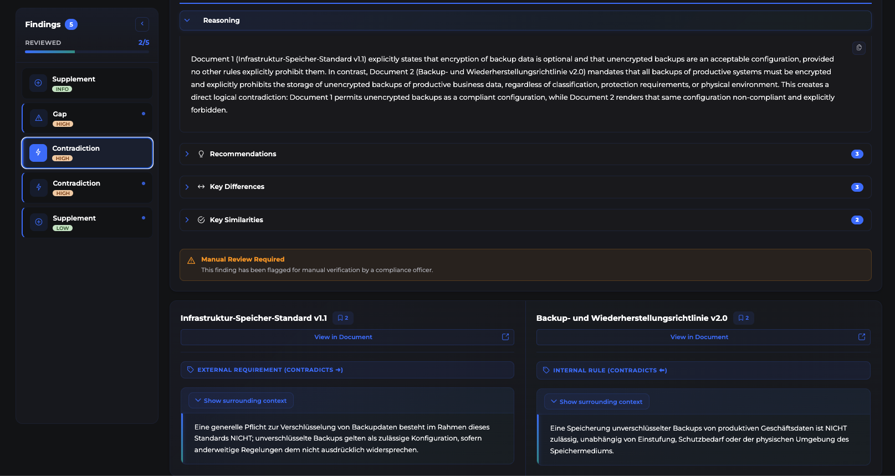Open the Supplement LOW finding

[x=87, y=222]
